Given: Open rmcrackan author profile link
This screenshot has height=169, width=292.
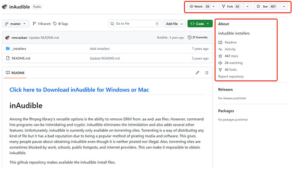Looking at the screenshot, I should (19, 38).
